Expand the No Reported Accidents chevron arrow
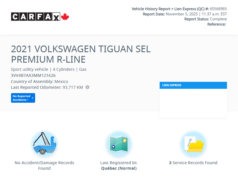 (x=33, y=98)
